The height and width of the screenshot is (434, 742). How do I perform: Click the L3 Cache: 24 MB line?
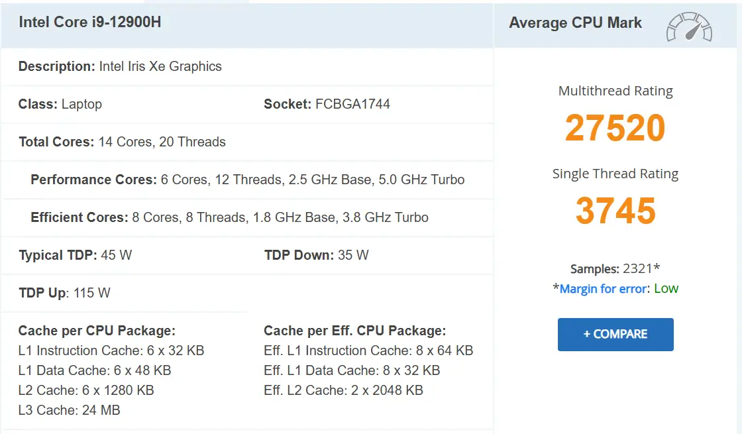pos(69,410)
